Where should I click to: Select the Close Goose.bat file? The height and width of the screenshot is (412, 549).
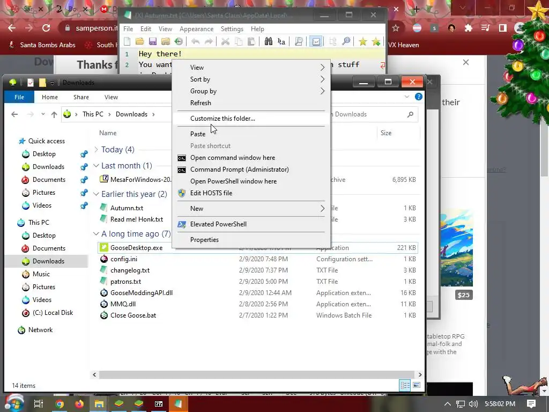(x=133, y=315)
